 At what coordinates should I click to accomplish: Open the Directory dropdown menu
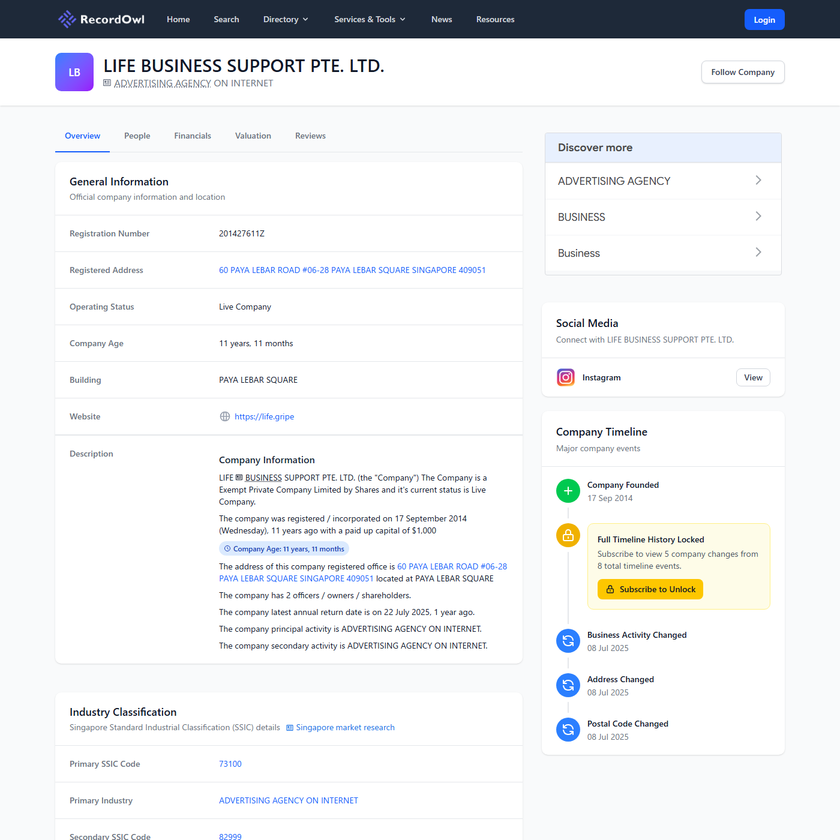click(x=286, y=19)
